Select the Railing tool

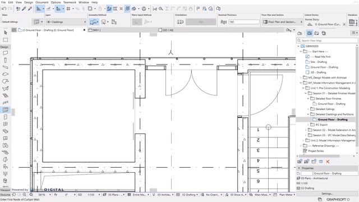pos(5,103)
